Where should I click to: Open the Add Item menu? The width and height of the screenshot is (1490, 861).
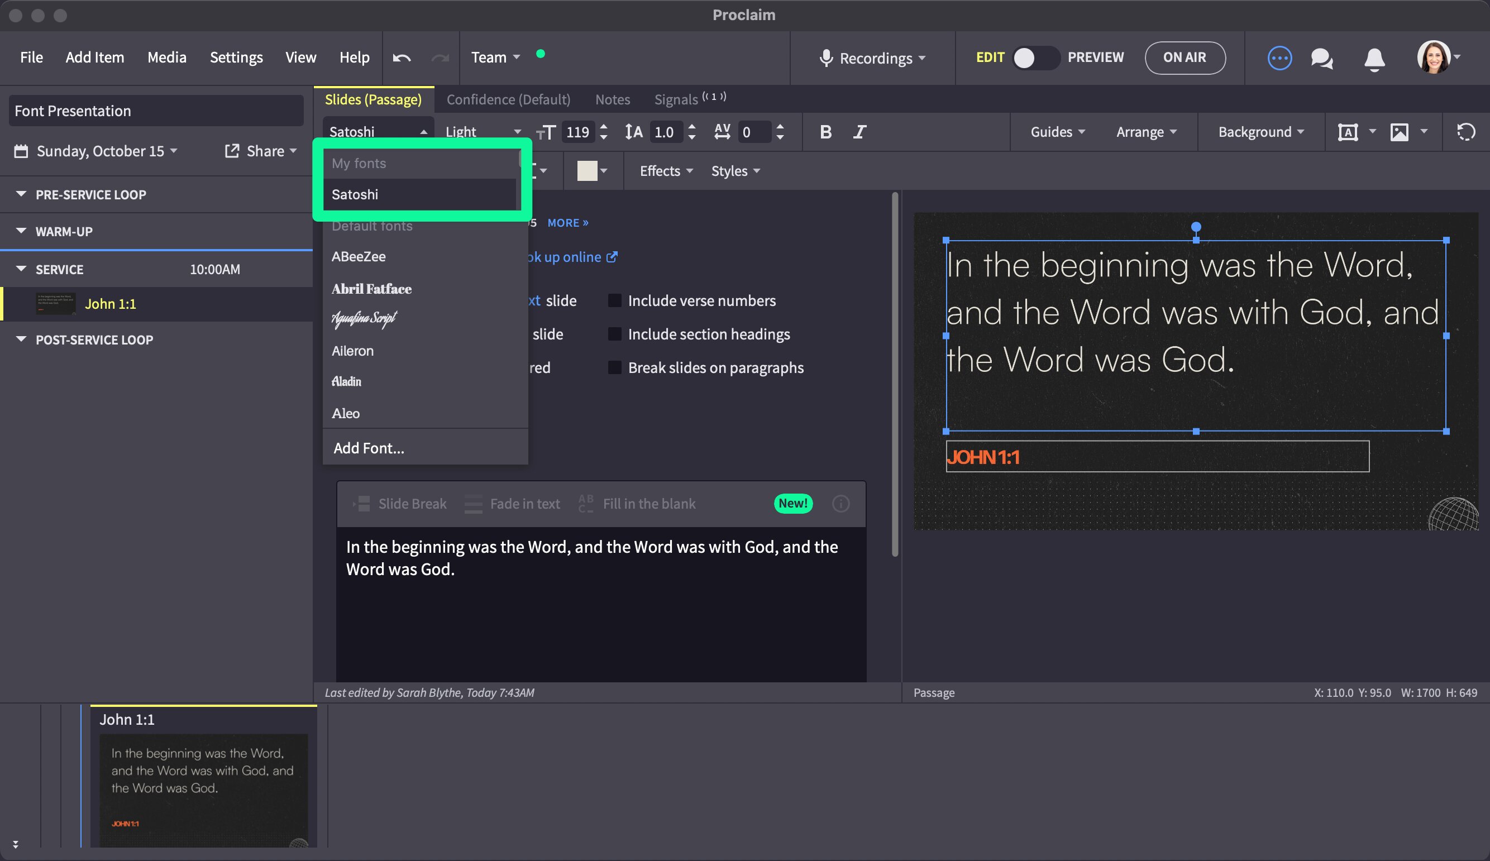point(94,58)
